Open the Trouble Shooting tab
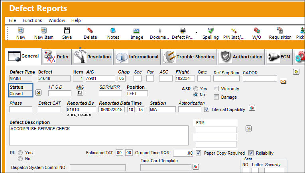Viewport: 305px width, 173px height. [x=189, y=57]
